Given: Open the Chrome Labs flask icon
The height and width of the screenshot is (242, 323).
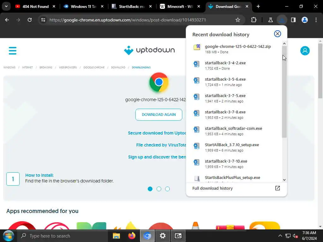Looking at the screenshot, I should click(x=270, y=20).
